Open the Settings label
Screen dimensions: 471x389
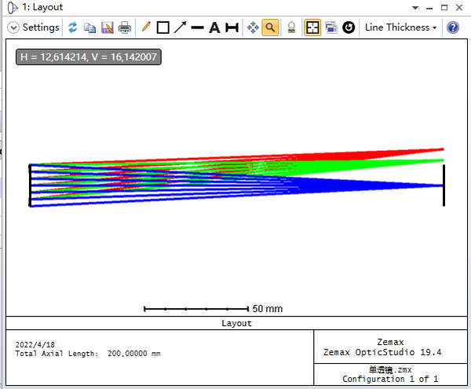coord(41,28)
